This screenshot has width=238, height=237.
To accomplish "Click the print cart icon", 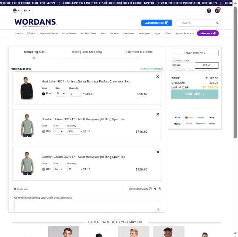I will tap(160, 189).
